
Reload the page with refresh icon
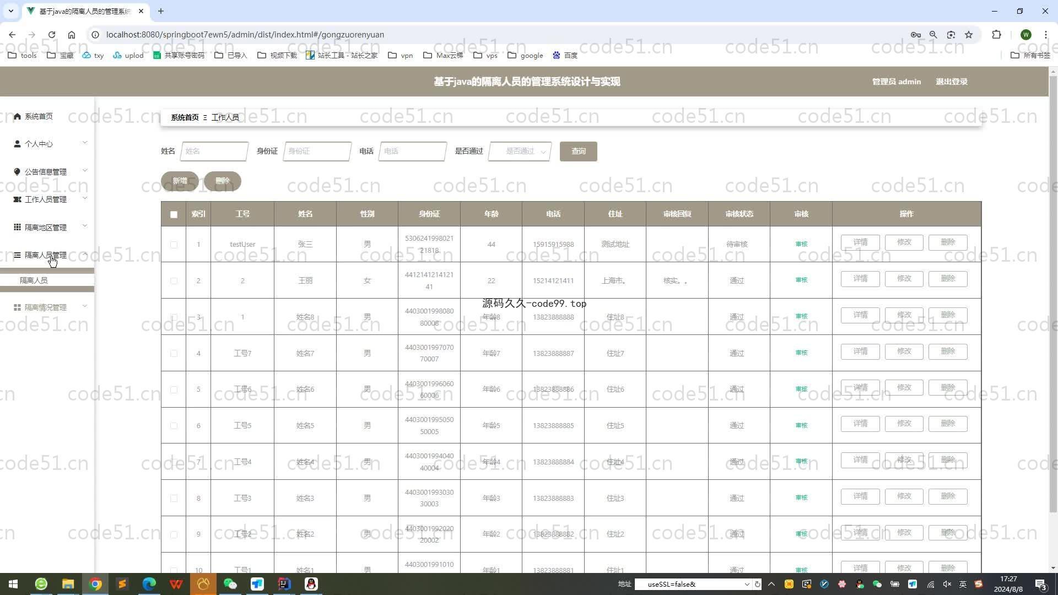(x=52, y=34)
